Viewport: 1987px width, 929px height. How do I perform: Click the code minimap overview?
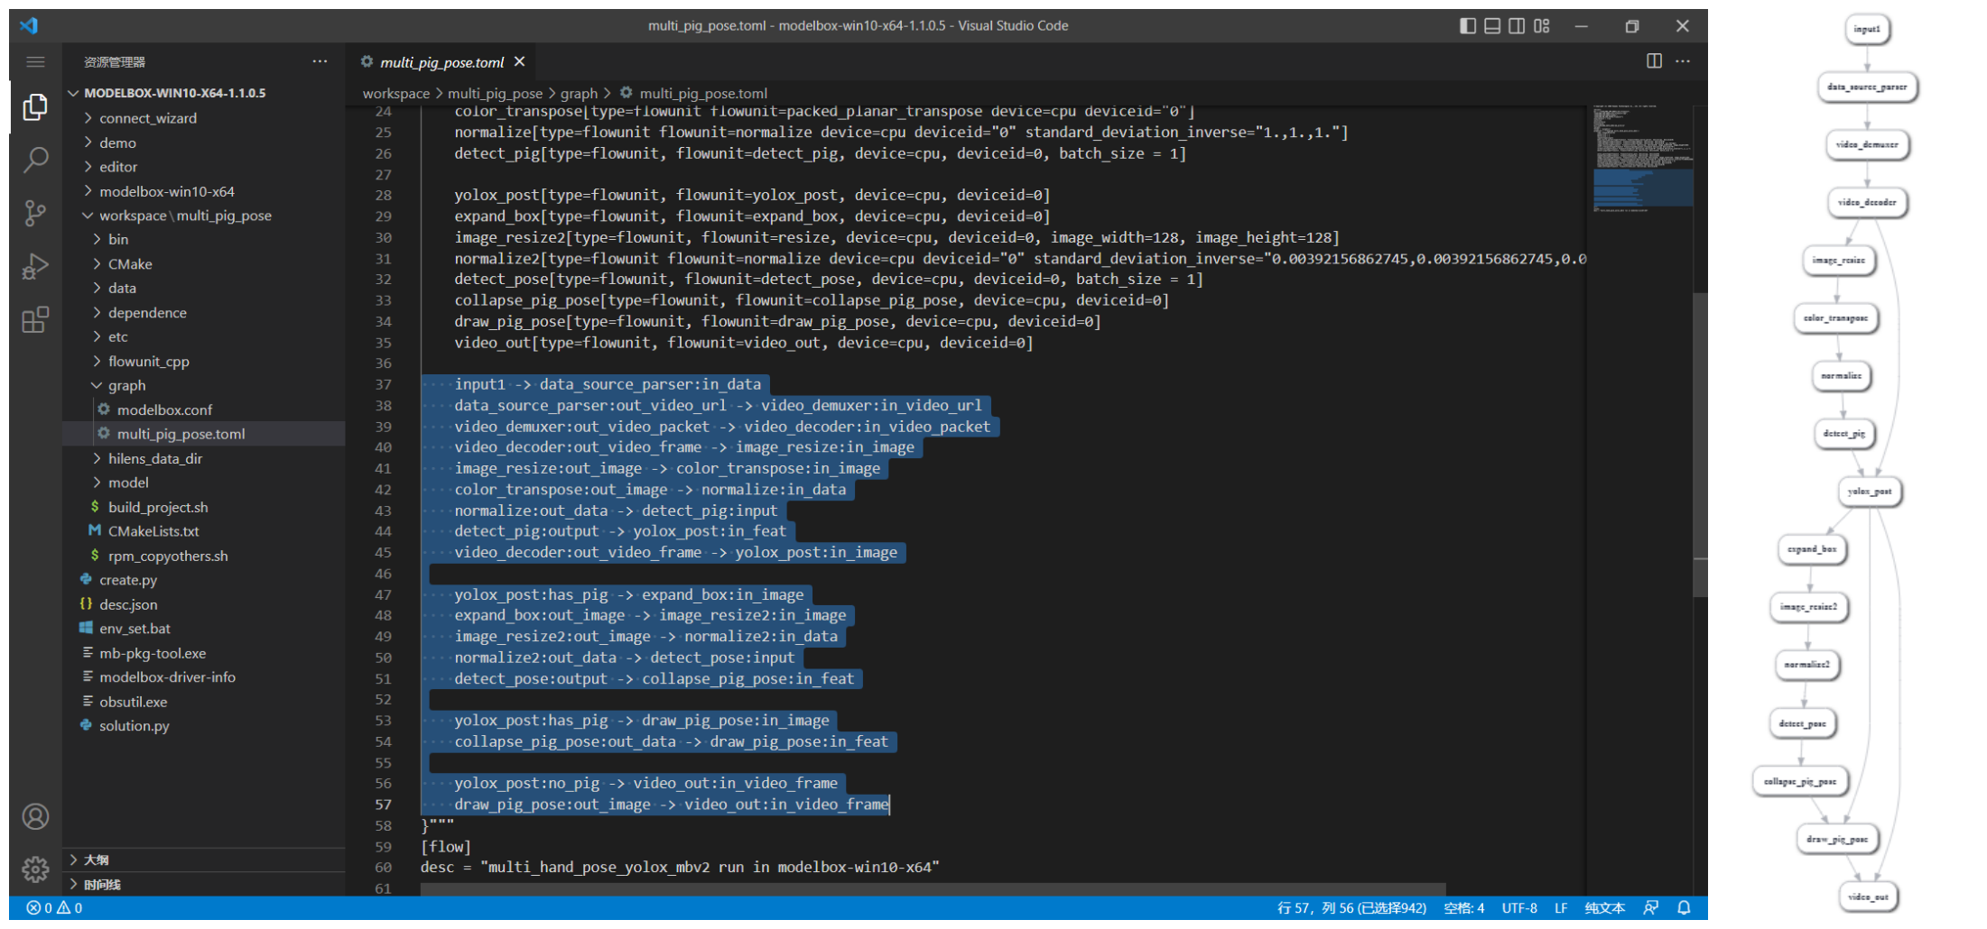(x=1643, y=160)
